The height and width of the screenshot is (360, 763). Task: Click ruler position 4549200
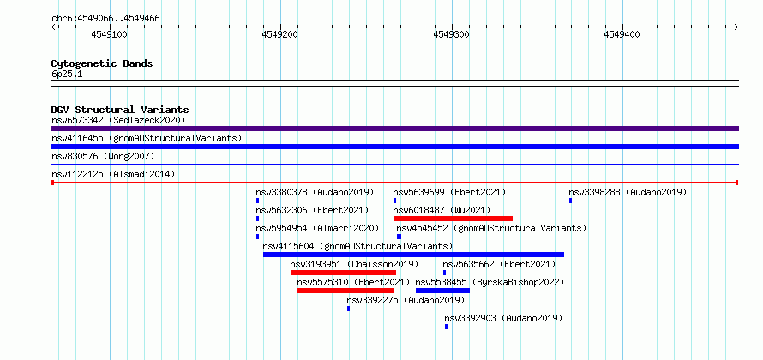point(280,34)
